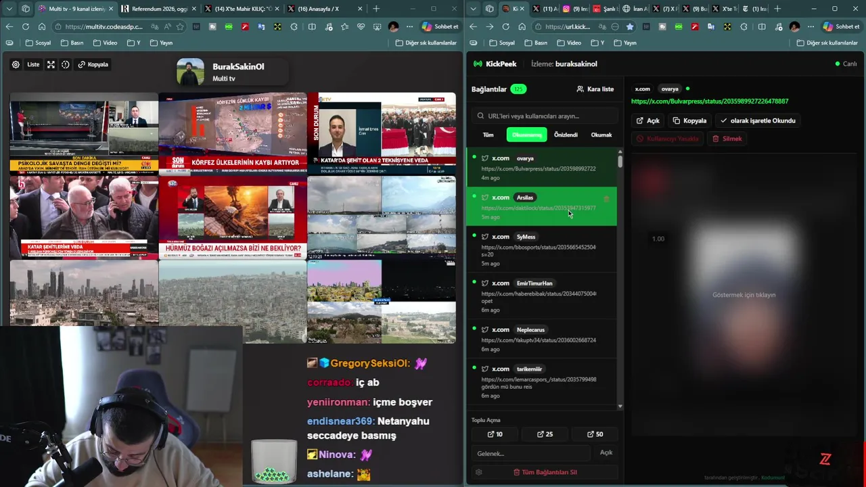Select the Önizlendi filter tab
The height and width of the screenshot is (487, 866).
click(x=566, y=135)
